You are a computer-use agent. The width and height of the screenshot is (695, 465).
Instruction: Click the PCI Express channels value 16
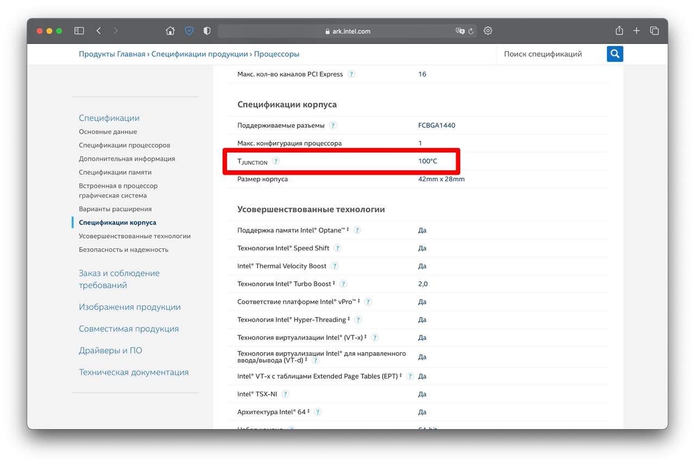(422, 74)
